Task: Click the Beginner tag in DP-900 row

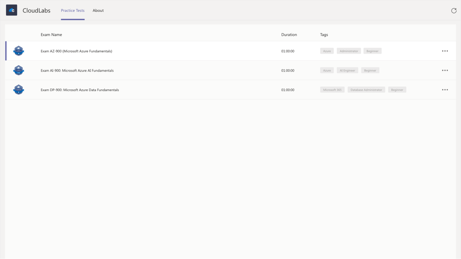Action: coord(397,90)
